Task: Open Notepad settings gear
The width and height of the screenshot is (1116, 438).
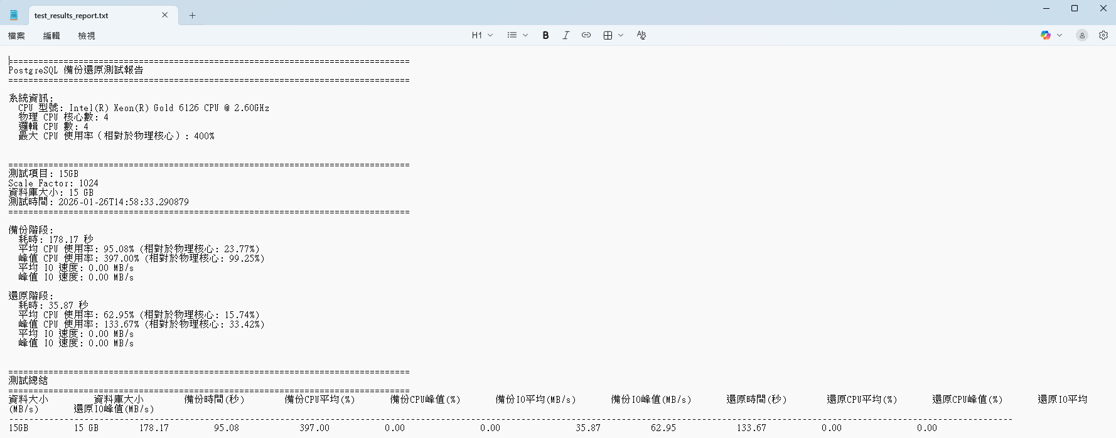Action: pyautogui.click(x=1103, y=36)
